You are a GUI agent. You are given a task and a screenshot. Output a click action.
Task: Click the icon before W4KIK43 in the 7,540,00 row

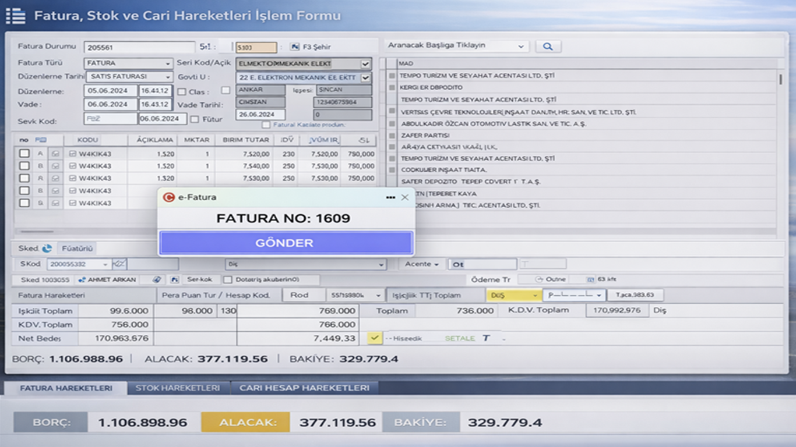tap(73, 166)
